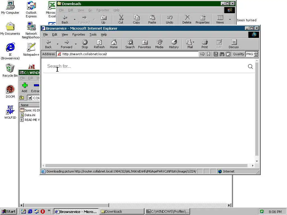Image resolution: width=287 pixels, height=215 pixels.
Task: Open the File menu in Internet Explorer
Action: [45, 34]
